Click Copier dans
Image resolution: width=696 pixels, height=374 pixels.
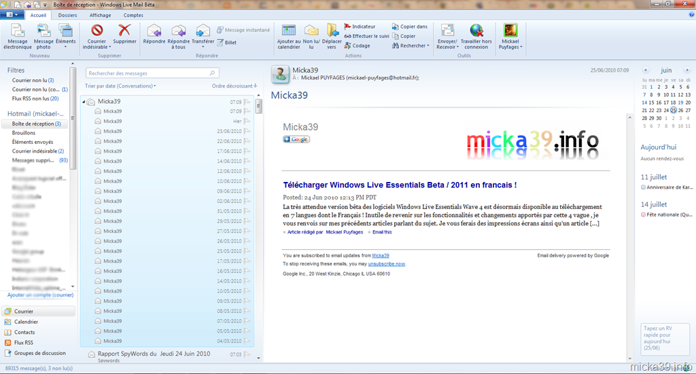410,26
